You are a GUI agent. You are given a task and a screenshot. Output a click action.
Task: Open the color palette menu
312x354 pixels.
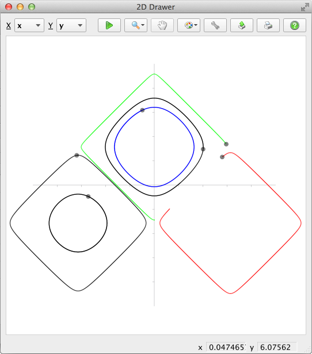pyautogui.click(x=189, y=25)
